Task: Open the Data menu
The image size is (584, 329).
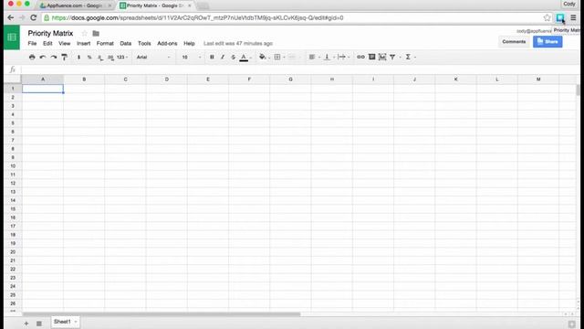Action: pos(126,43)
